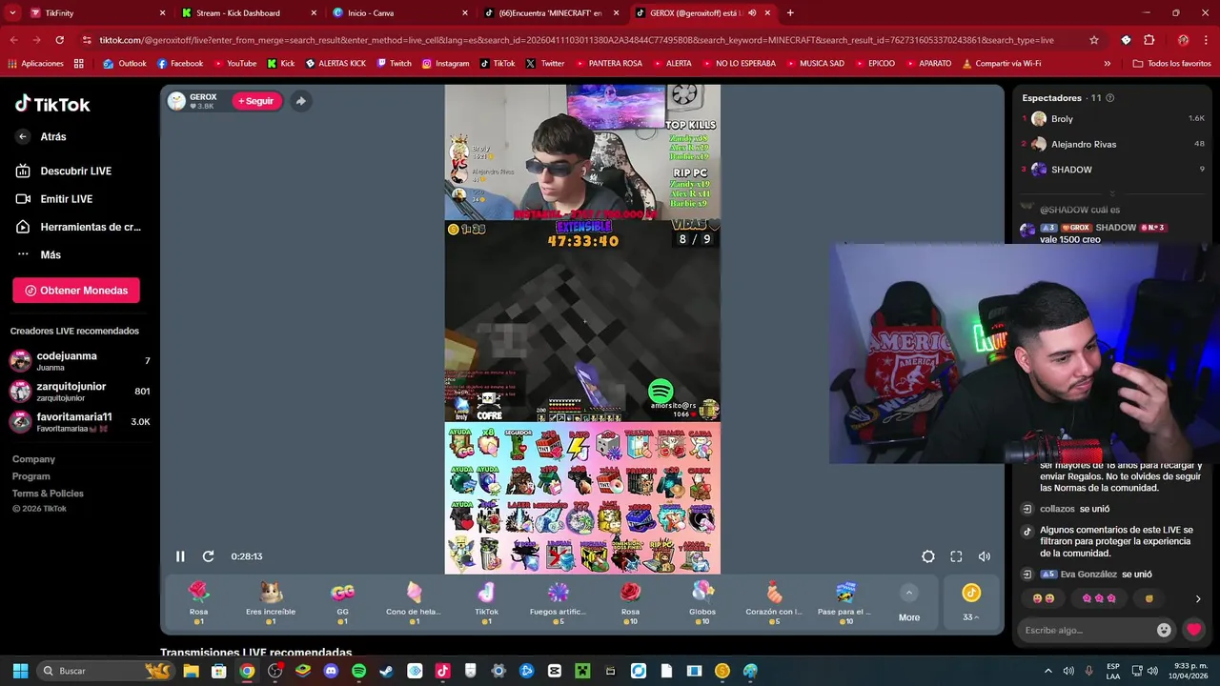
Task: Bookmark this page with the star icon
Action: click(1094, 40)
